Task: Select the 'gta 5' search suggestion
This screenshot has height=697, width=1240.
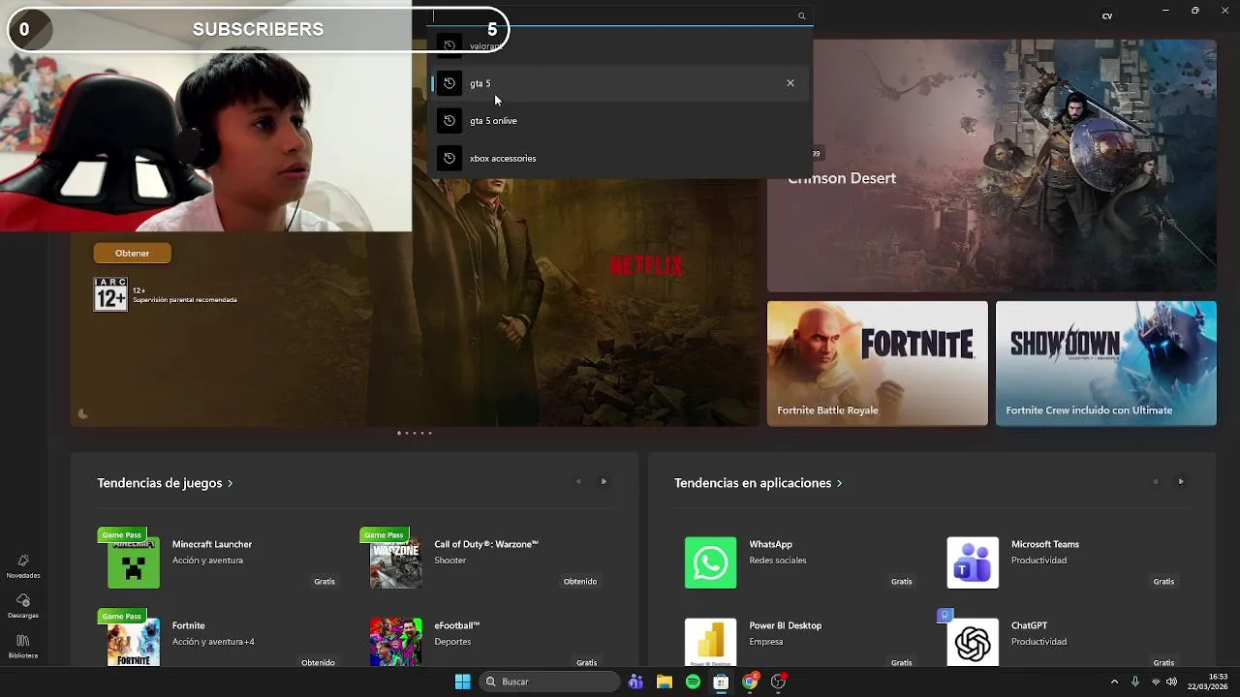Action: (x=620, y=83)
